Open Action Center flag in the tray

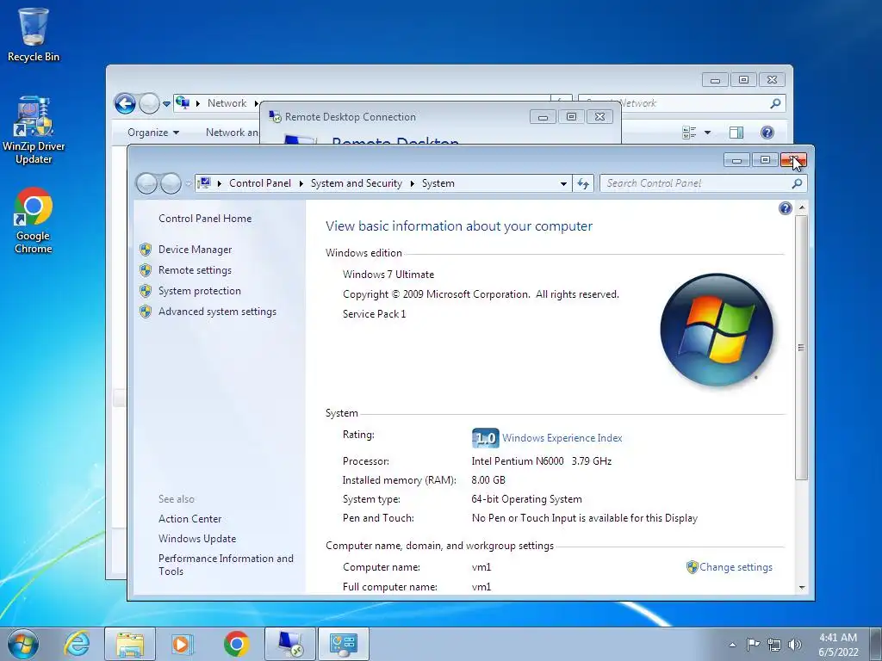point(753,645)
